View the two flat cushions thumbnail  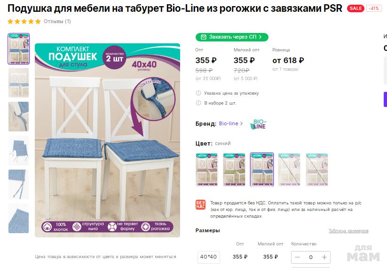[x=18, y=150]
